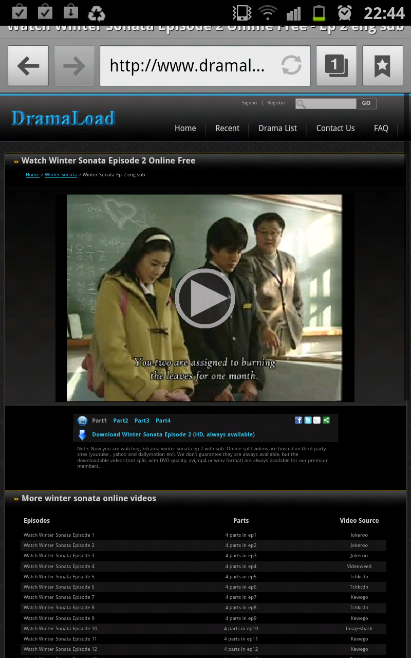Viewport: 411px width, 658px height.
Task: Switch to Part4 of the episode
Action: click(163, 421)
